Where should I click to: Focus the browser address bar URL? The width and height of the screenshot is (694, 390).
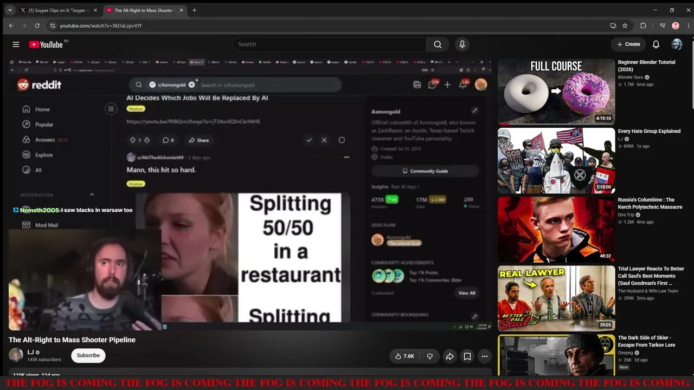(x=101, y=25)
